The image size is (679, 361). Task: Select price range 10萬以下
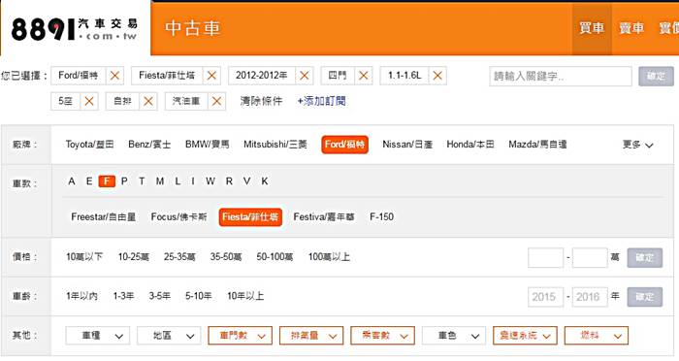[84, 257]
